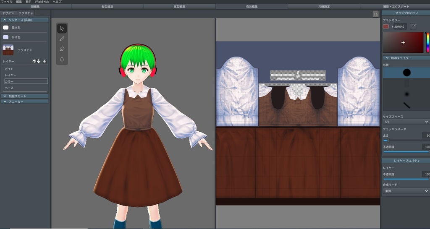Choose the hard round brush shape
430x229 pixels.
pos(406,73)
